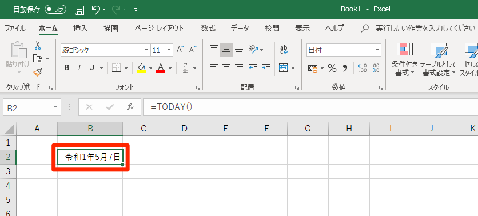Click the 実行したい作業 search box
The image size is (478, 216).
pyautogui.click(x=425, y=29)
